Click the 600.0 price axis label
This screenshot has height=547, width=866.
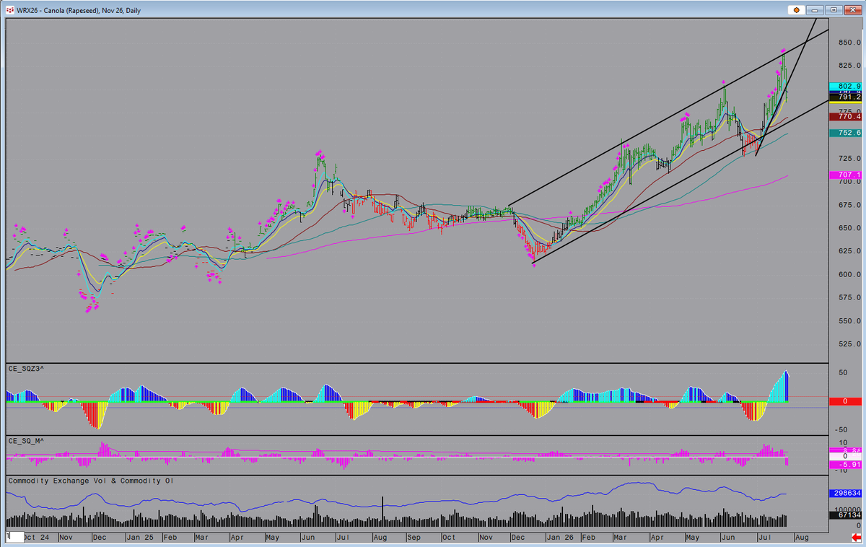pos(849,274)
